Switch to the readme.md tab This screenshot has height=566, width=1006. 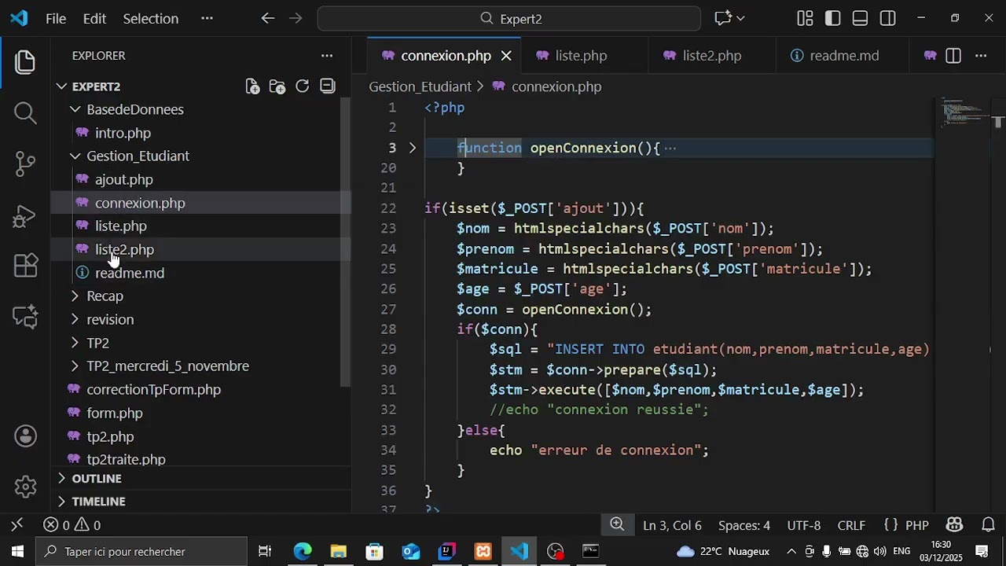844,56
